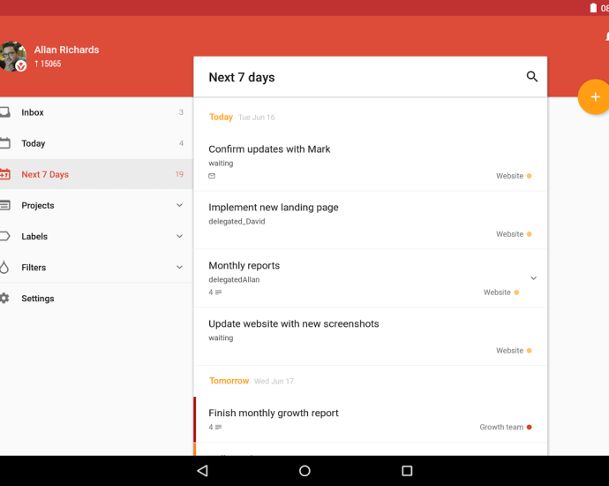Click the Filters droplet icon
Screen dimensions: 609x486
pyautogui.click(x=4, y=267)
